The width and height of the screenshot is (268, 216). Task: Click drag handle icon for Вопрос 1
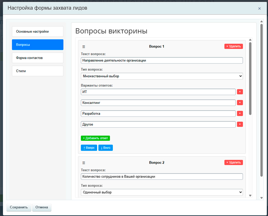pos(84,47)
